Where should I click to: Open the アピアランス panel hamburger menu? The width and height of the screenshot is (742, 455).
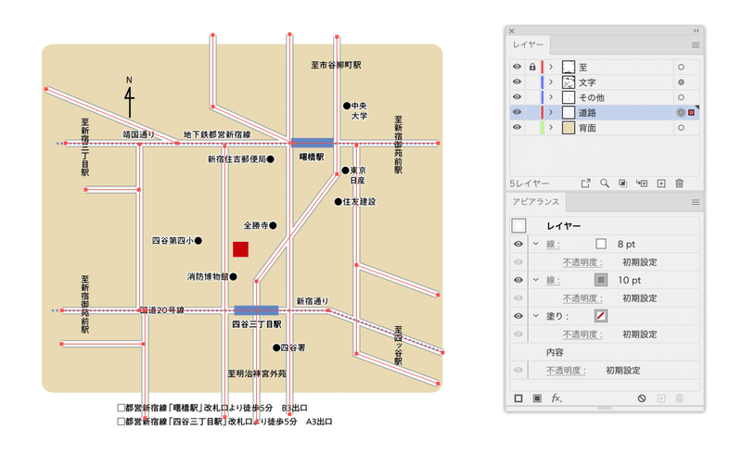point(695,202)
